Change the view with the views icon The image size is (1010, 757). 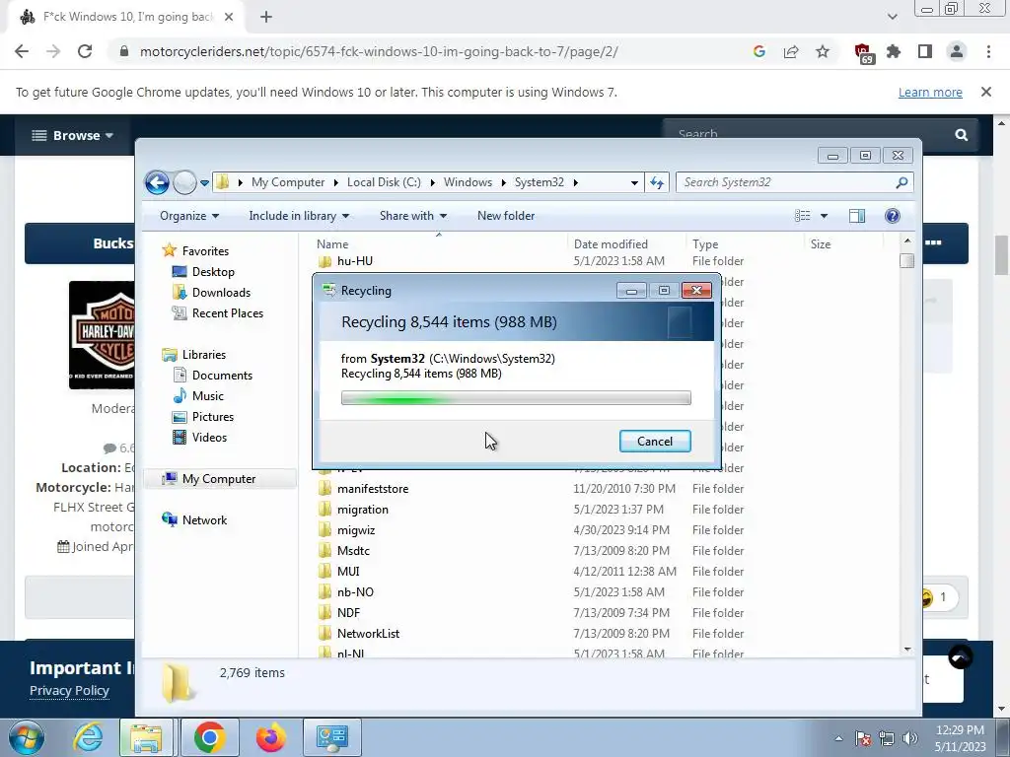point(803,216)
